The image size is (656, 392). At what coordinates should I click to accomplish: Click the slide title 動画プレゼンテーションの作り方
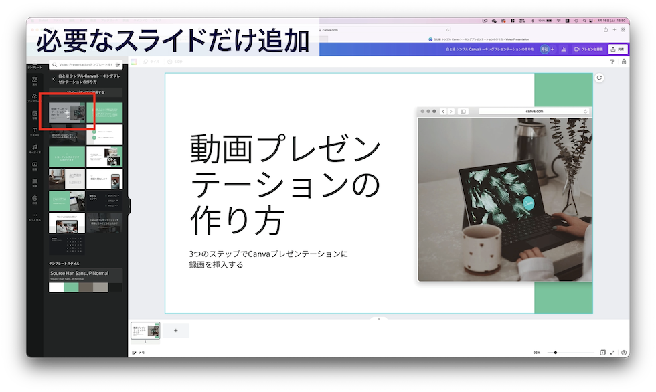[x=285, y=185]
